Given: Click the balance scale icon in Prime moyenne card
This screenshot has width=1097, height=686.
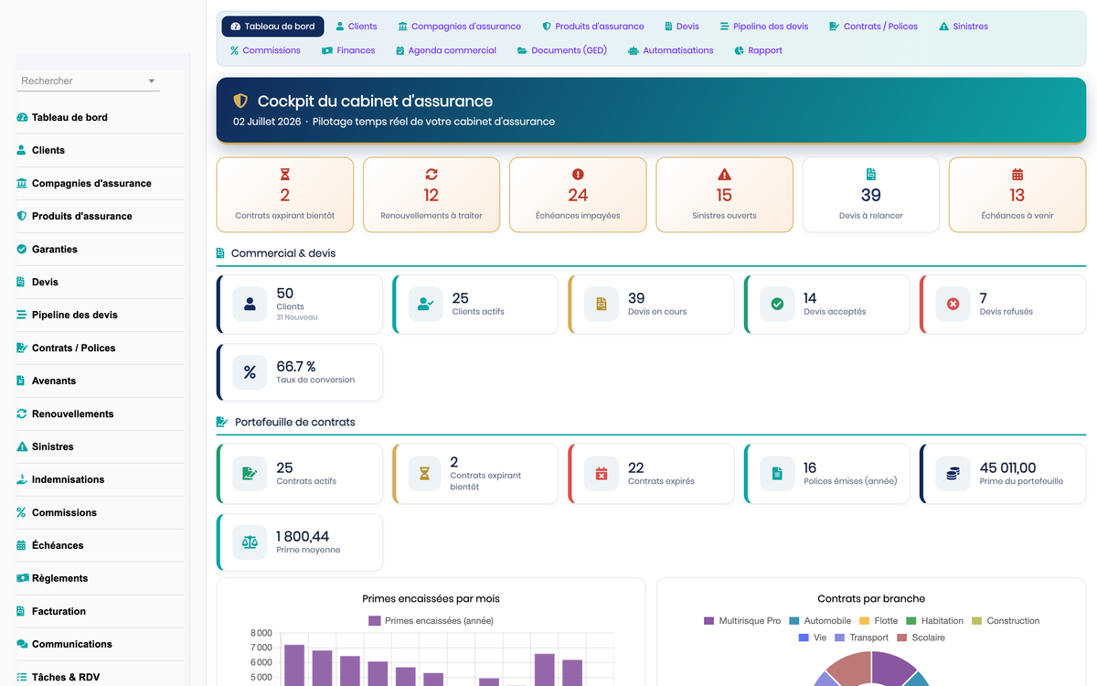Looking at the screenshot, I should [250, 541].
